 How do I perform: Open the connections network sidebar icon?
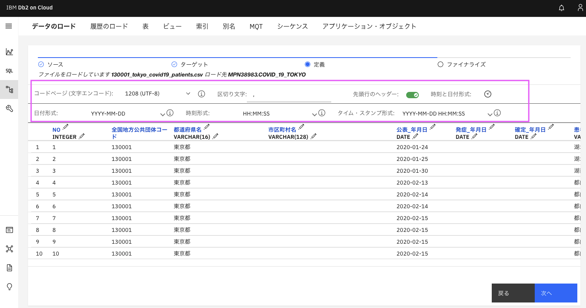point(9,249)
